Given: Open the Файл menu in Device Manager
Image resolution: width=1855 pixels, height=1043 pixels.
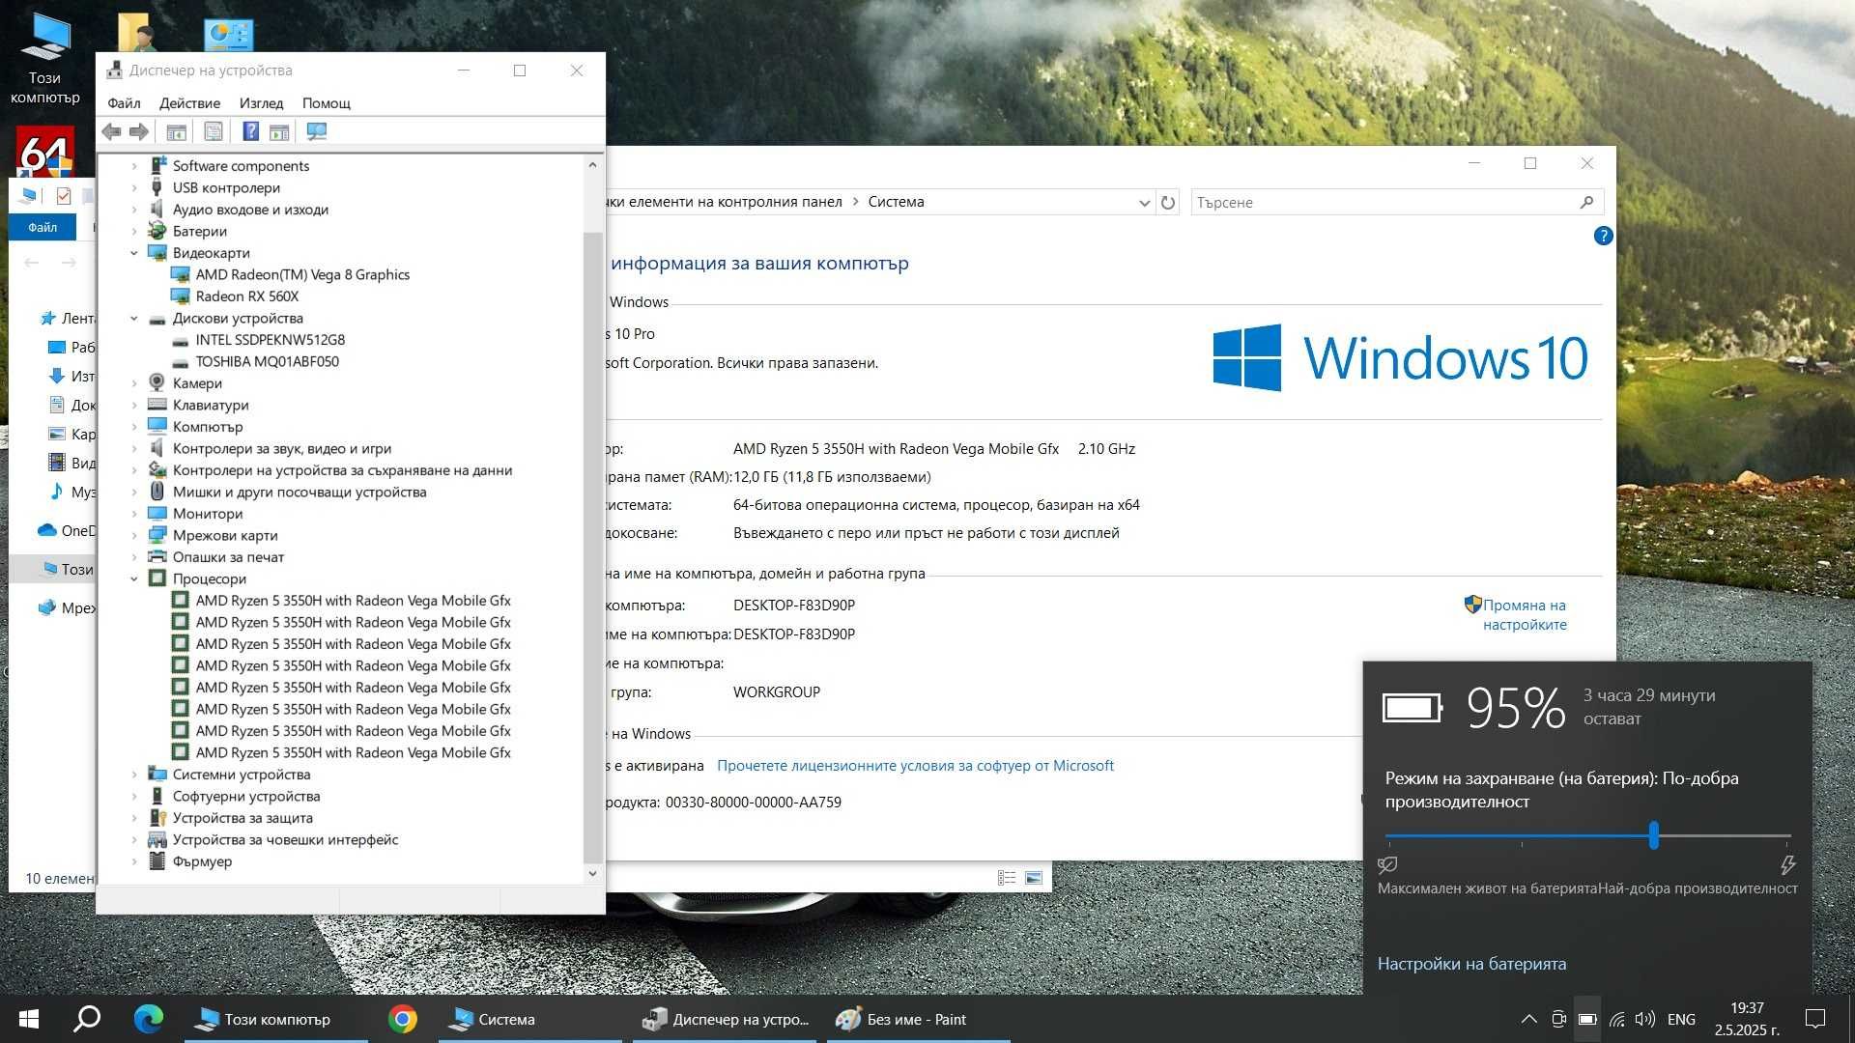Looking at the screenshot, I should point(124,103).
